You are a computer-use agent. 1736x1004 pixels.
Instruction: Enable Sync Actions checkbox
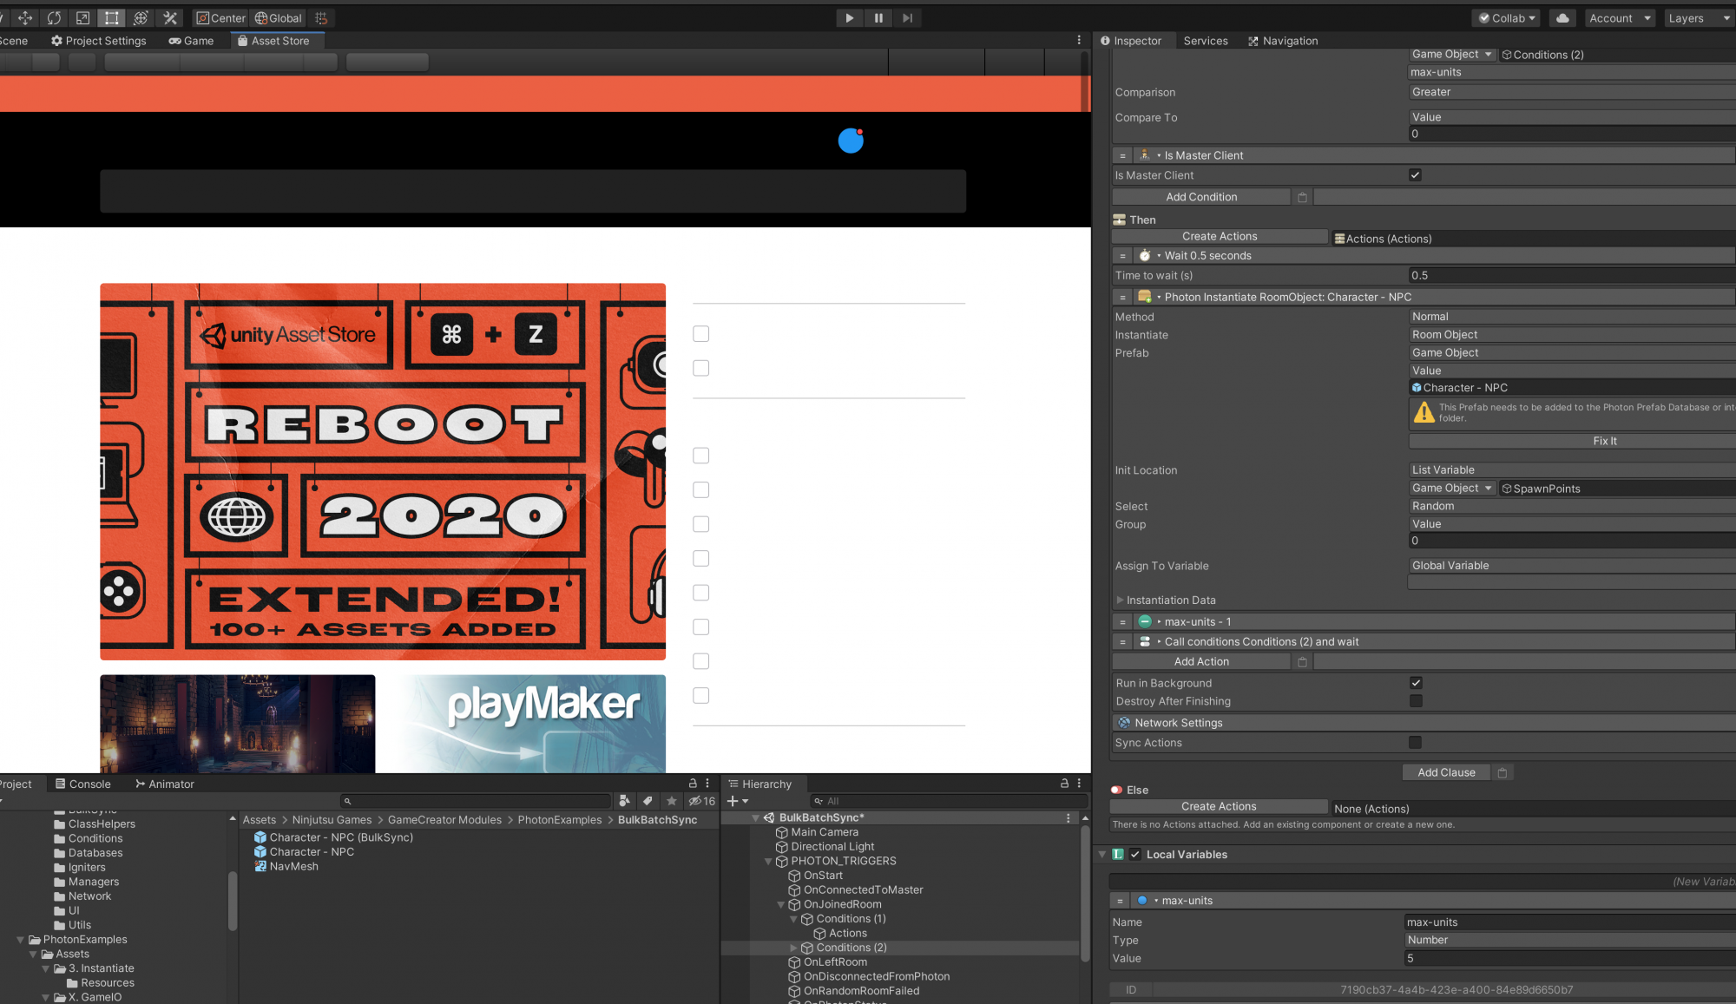1415,743
